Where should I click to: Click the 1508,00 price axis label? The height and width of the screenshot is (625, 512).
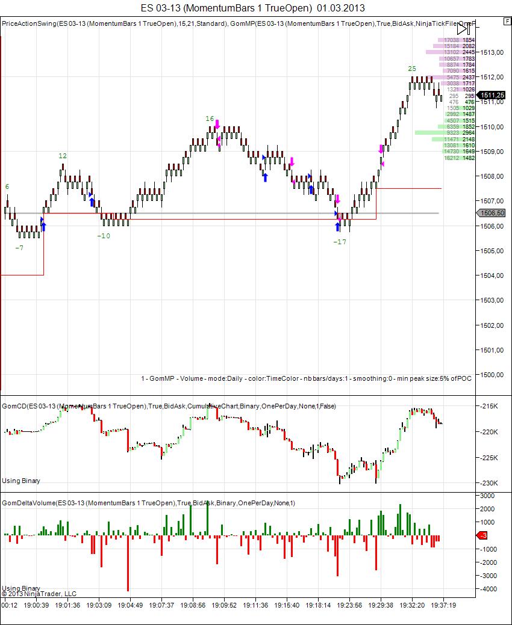point(492,176)
